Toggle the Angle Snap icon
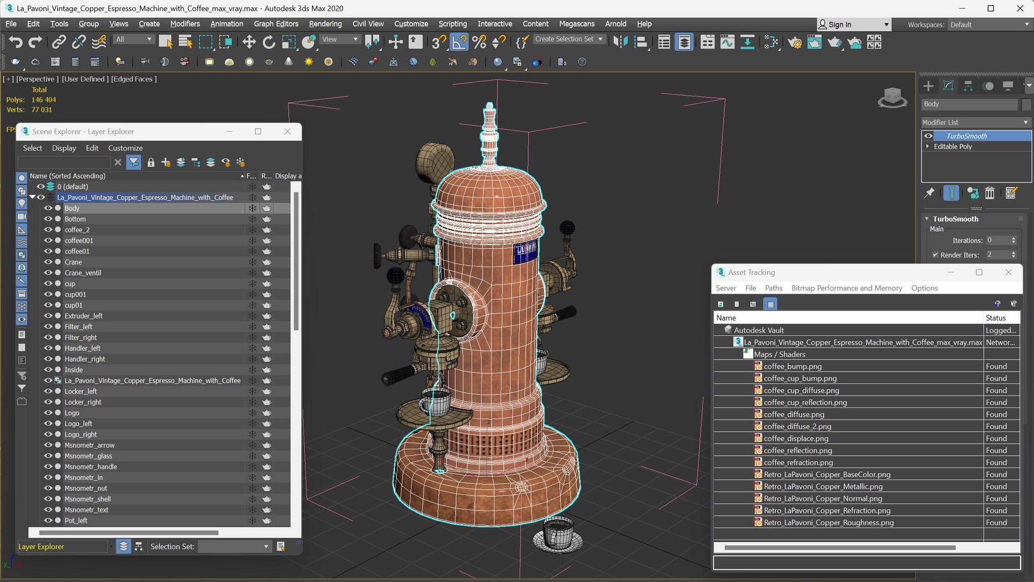 click(459, 42)
